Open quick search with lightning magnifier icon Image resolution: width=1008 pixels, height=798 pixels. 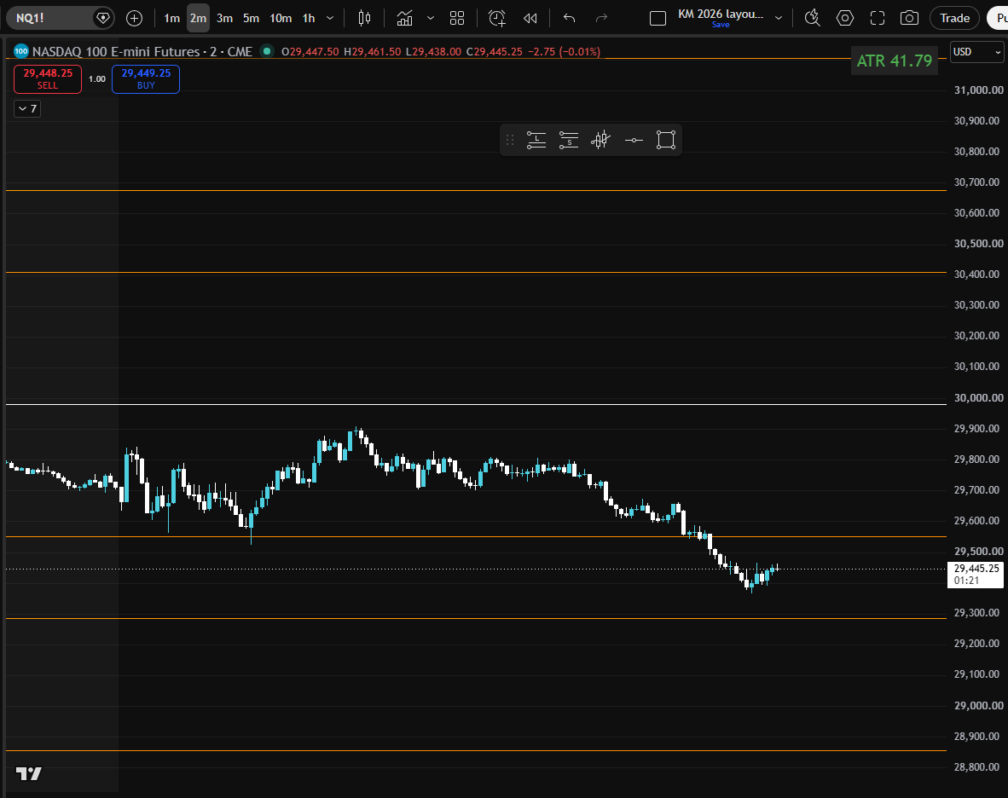pos(813,18)
